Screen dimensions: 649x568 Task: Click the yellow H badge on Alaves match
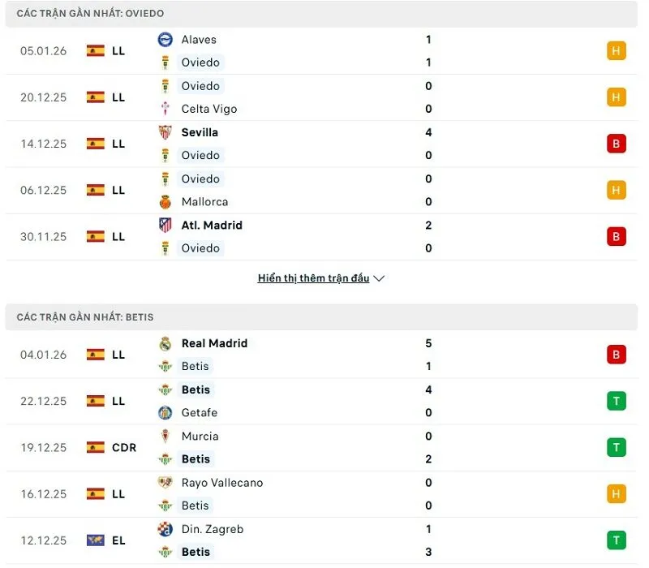[616, 50]
